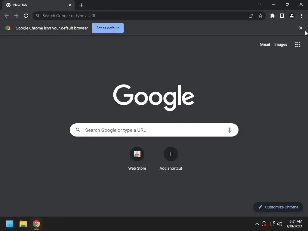
Task: Select the New Tab tab
Action: click(x=38, y=5)
